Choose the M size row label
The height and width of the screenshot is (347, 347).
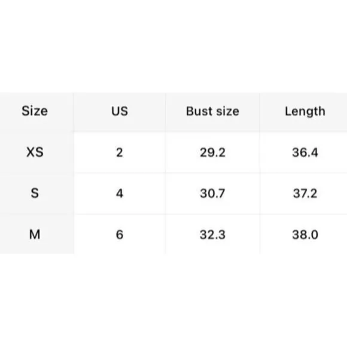(35, 235)
